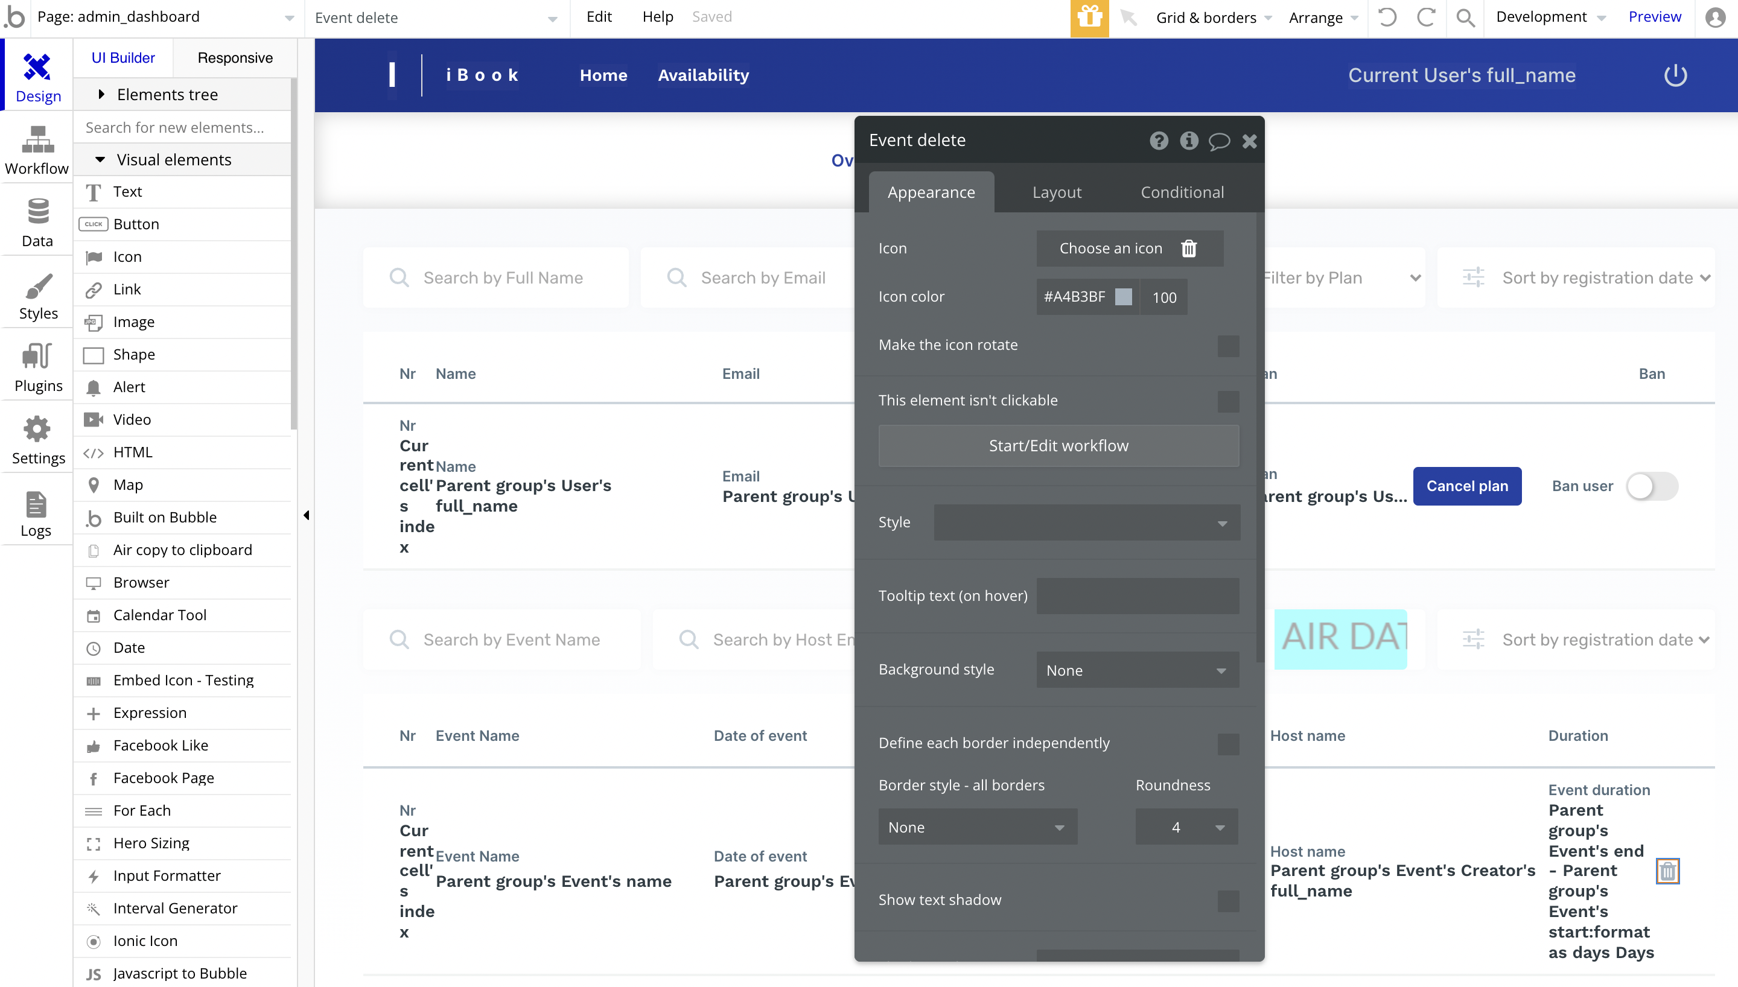Click the search magnifier in top bar
The height and width of the screenshot is (987, 1738).
click(1465, 17)
